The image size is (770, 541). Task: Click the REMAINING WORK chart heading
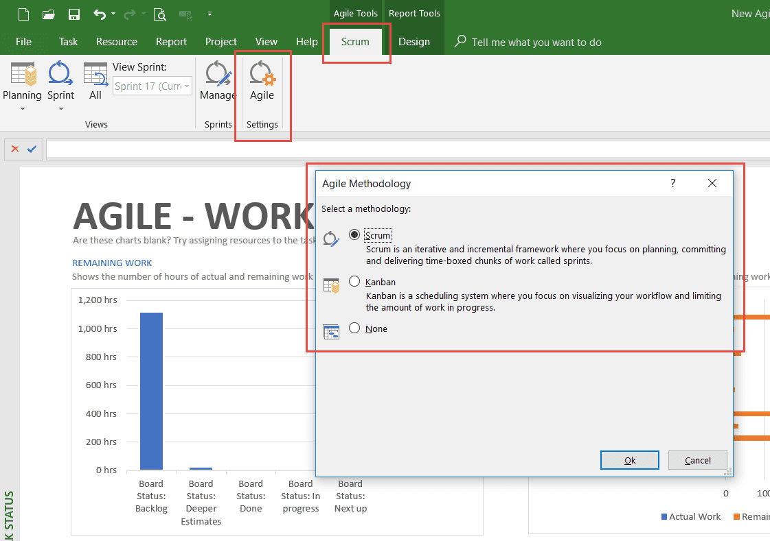(x=112, y=263)
